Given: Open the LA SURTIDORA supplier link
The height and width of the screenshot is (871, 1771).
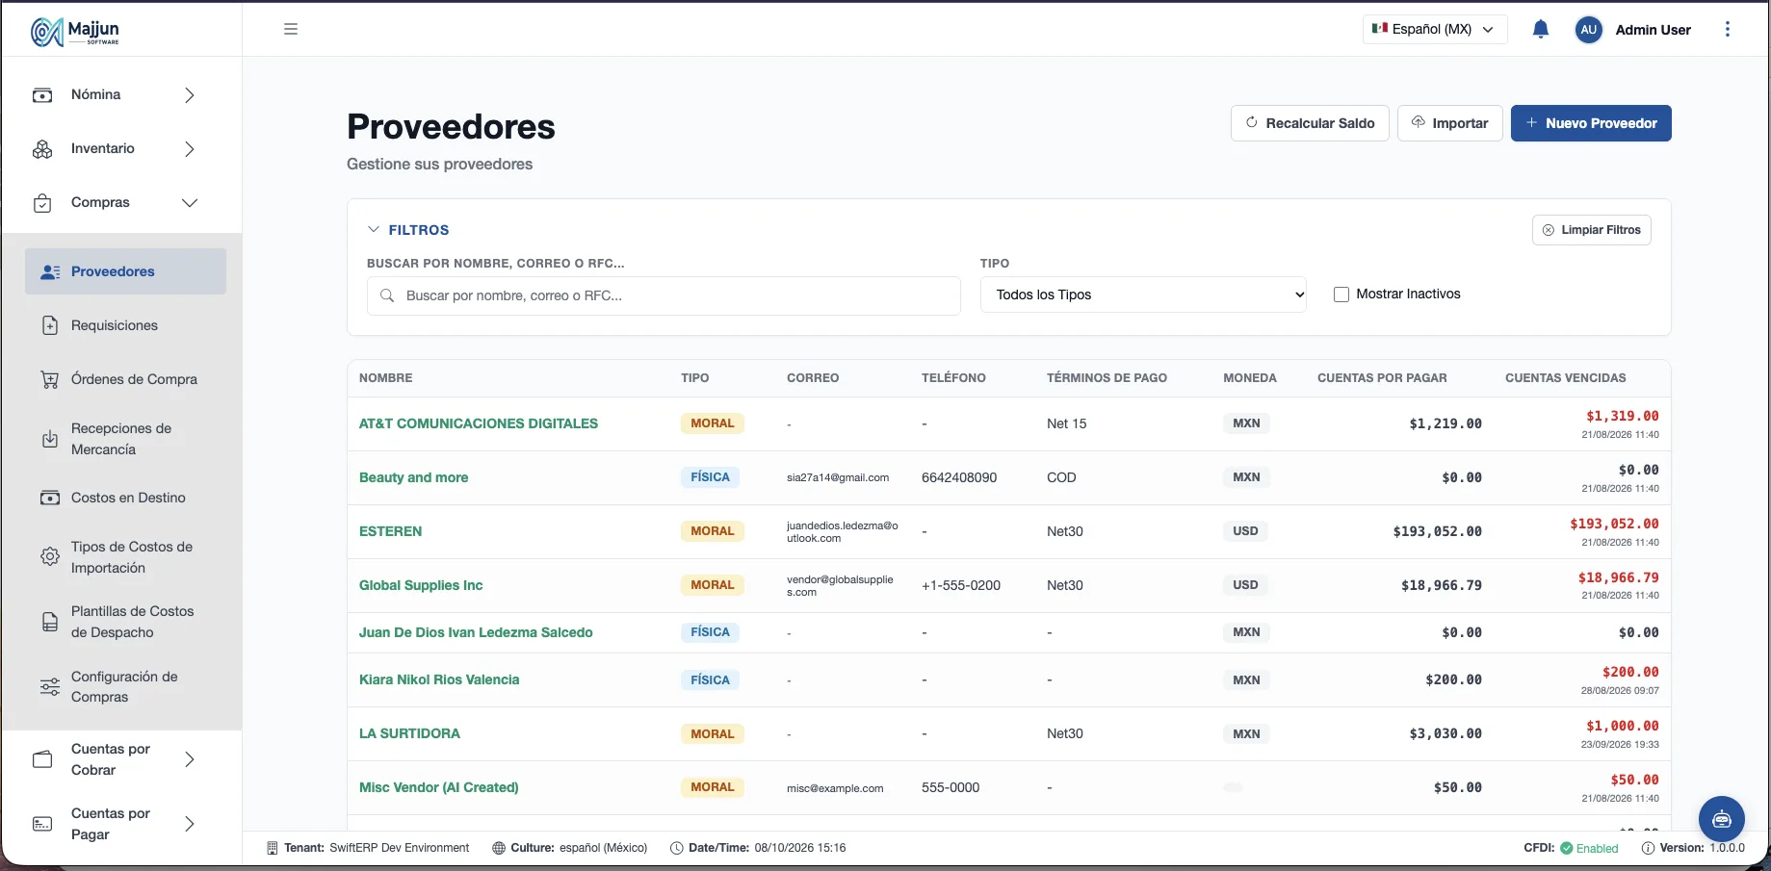Looking at the screenshot, I should (409, 733).
